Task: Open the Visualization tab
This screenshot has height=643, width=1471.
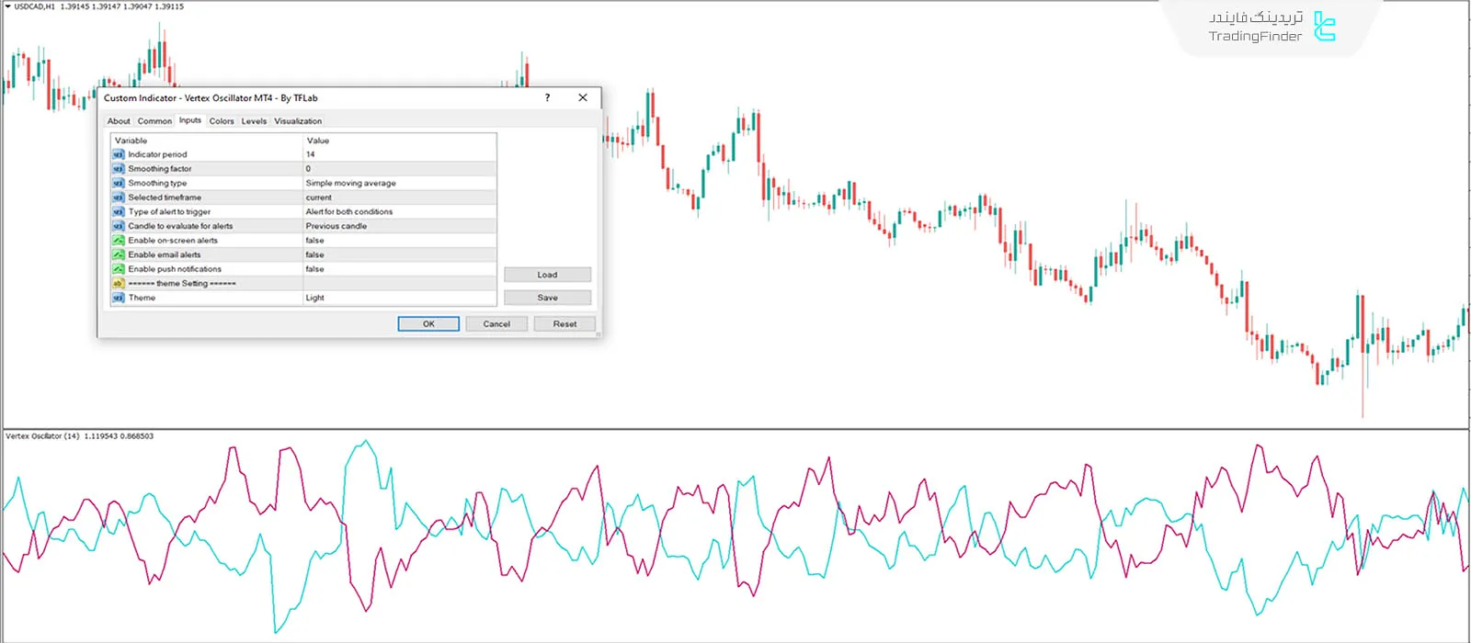Action: [298, 121]
